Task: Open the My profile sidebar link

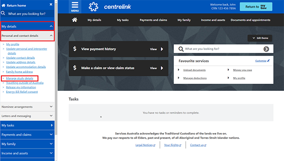Action: point(13,45)
